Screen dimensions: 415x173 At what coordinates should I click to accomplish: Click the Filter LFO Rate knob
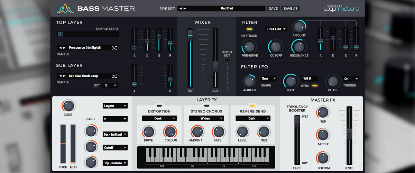tap(290, 81)
